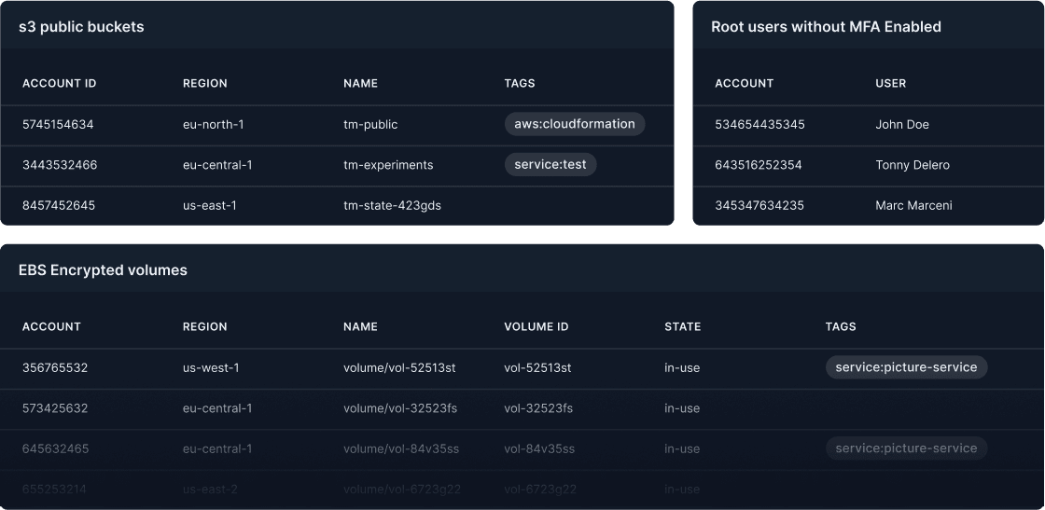Viewport: 1045px width, 510px height.
Task: Click ACCOUNT header in Root users table
Action: point(745,83)
